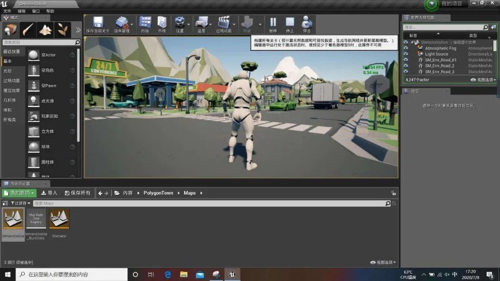Toggle SM_Env_Road_3 visibility eye

pyautogui.click(x=406, y=71)
